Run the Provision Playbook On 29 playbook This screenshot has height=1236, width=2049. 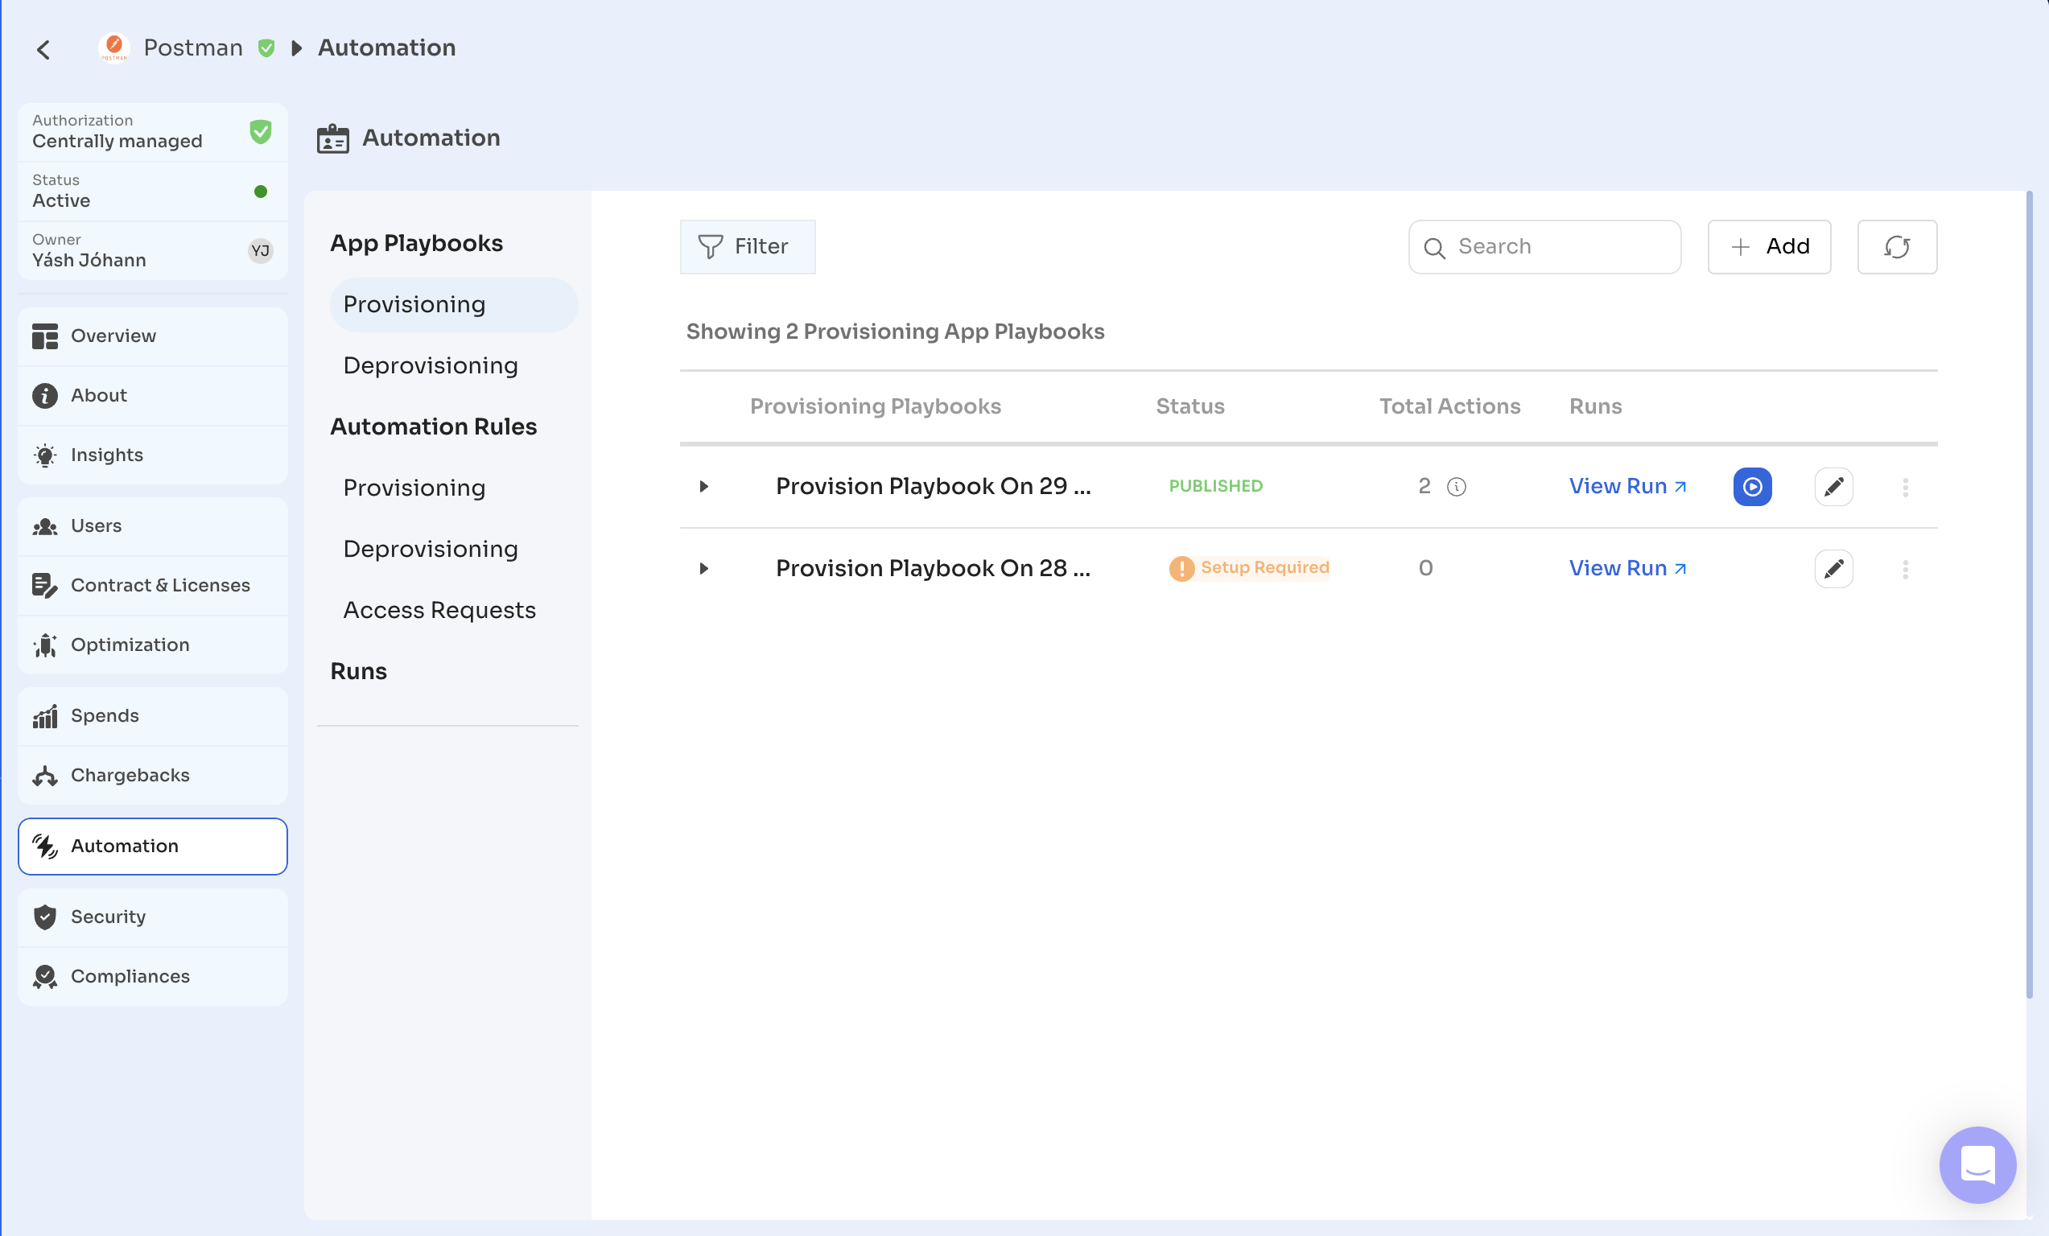(1752, 486)
